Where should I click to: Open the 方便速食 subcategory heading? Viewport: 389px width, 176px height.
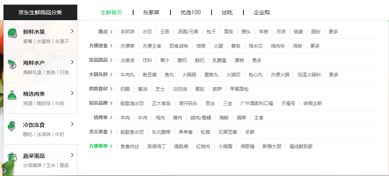(101, 46)
